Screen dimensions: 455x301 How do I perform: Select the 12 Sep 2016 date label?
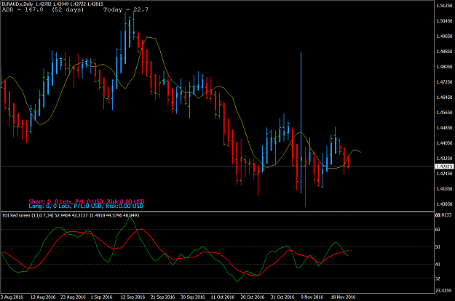(x=132, y=297)
